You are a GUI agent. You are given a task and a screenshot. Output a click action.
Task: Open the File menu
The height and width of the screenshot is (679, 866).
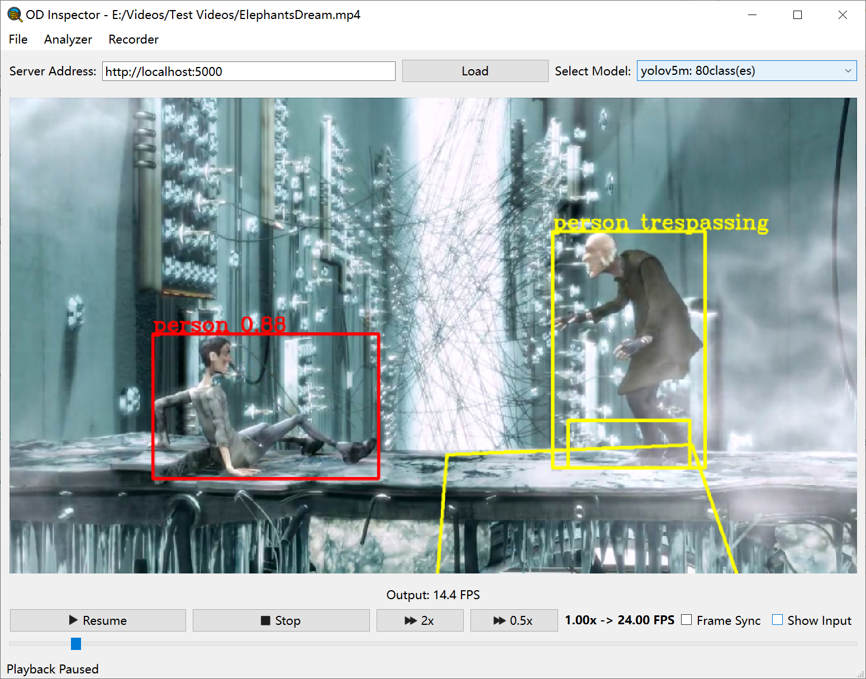click(18, 39)
